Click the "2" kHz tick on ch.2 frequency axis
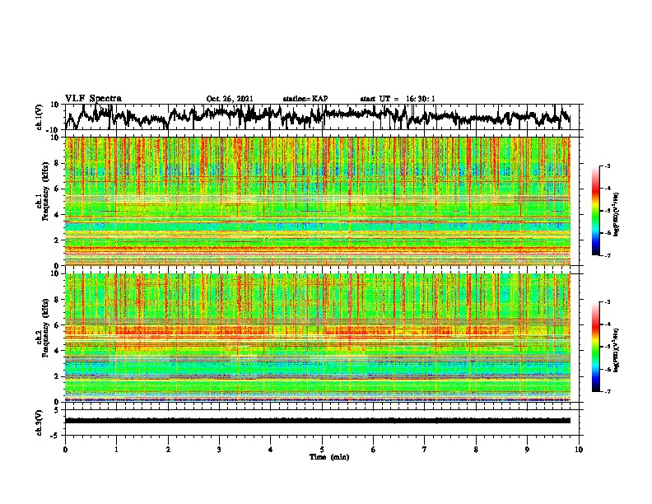The width and height of the screenshot is (652, 504). [58, 376]
